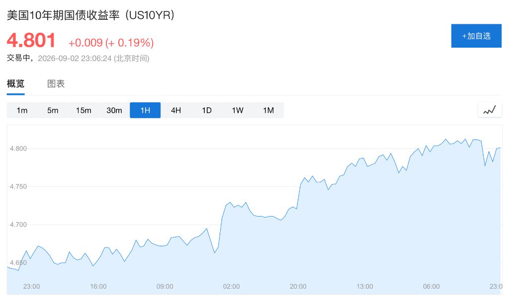
Task: Select the 1W timeframe
Action: click(x=238, y=110)
